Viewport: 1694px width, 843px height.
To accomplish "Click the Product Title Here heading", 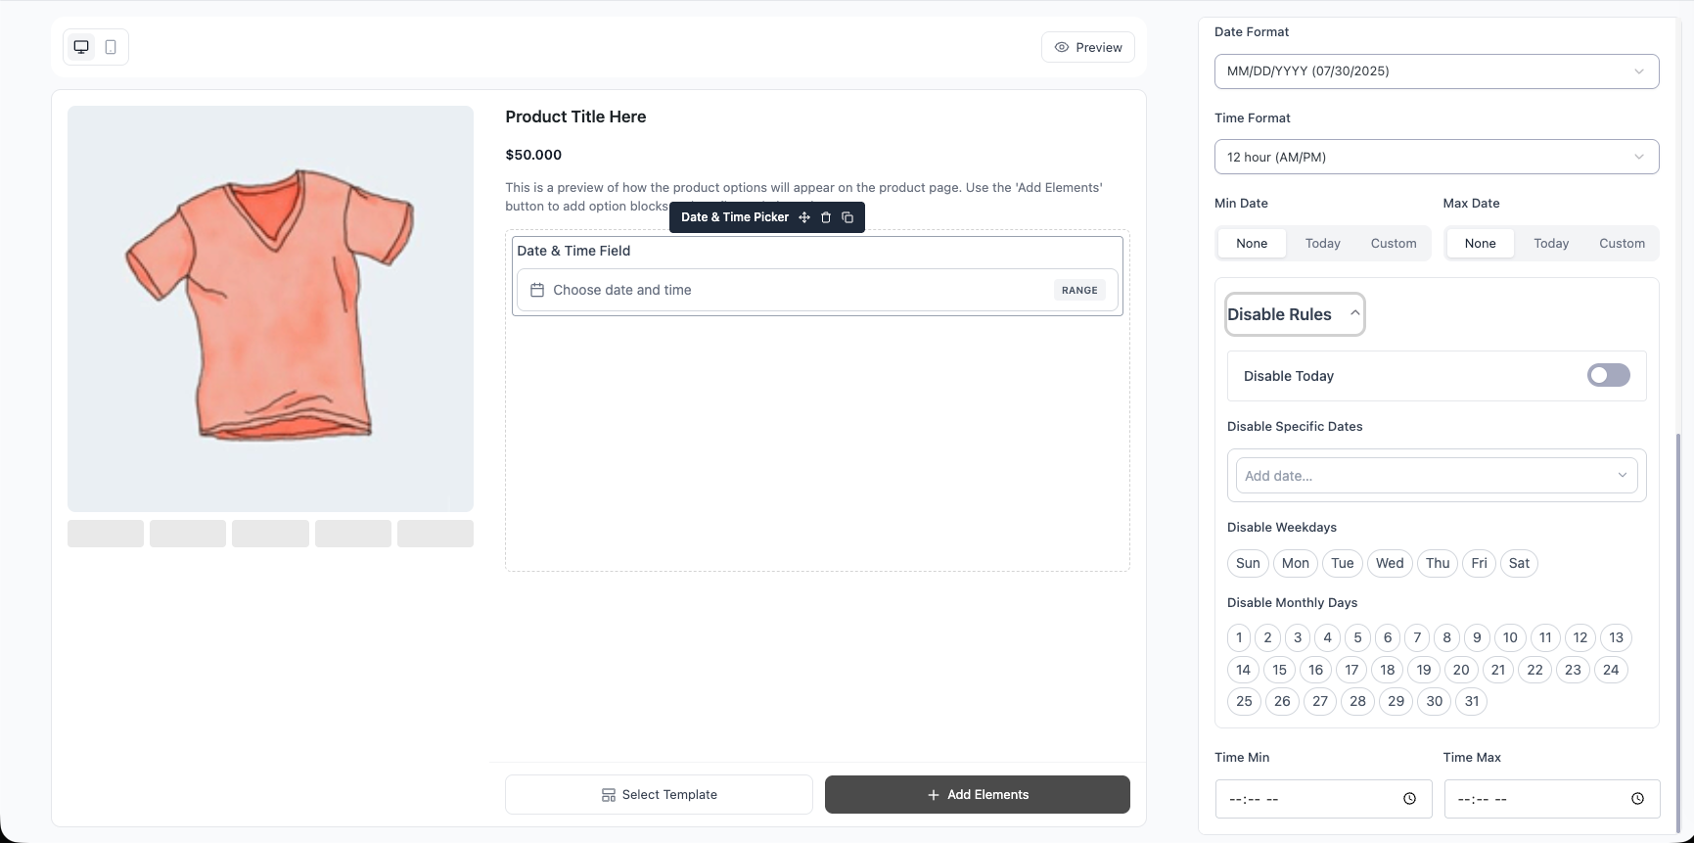I will pyautogui.click(x=575, y=117).
